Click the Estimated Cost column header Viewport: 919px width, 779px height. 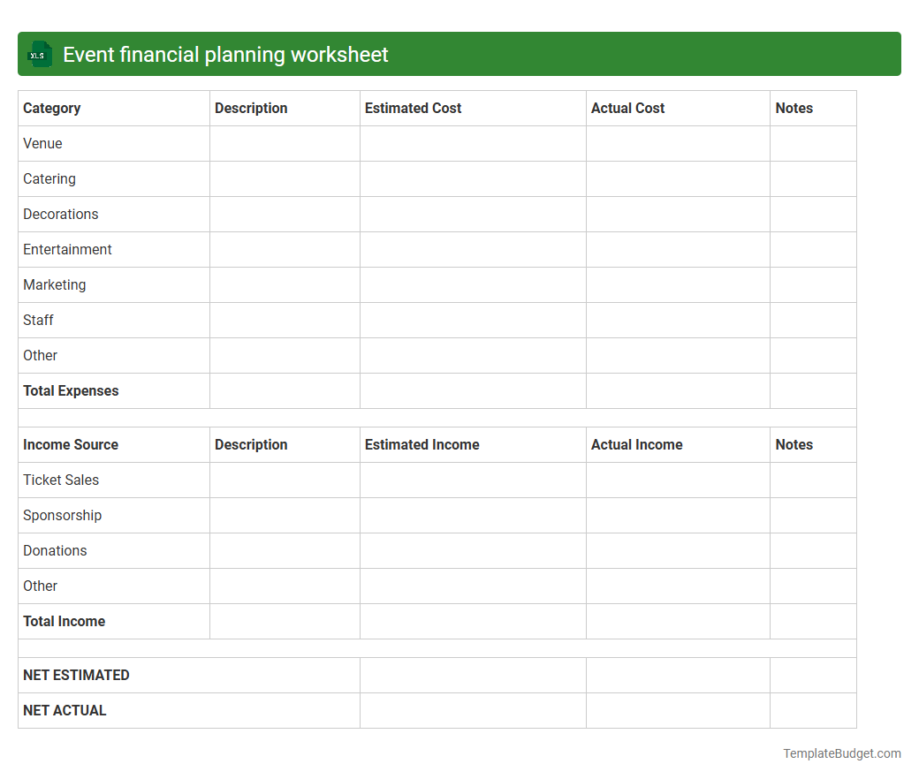[x=413, y=108]
